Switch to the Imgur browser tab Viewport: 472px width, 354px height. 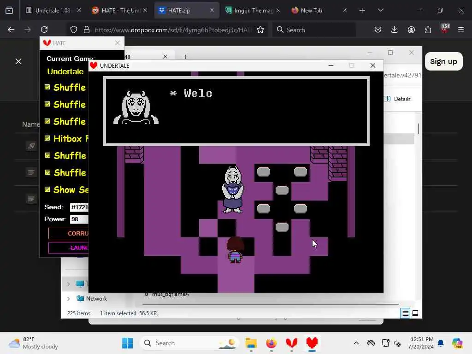pyautogui.click(x=253, y=11)
